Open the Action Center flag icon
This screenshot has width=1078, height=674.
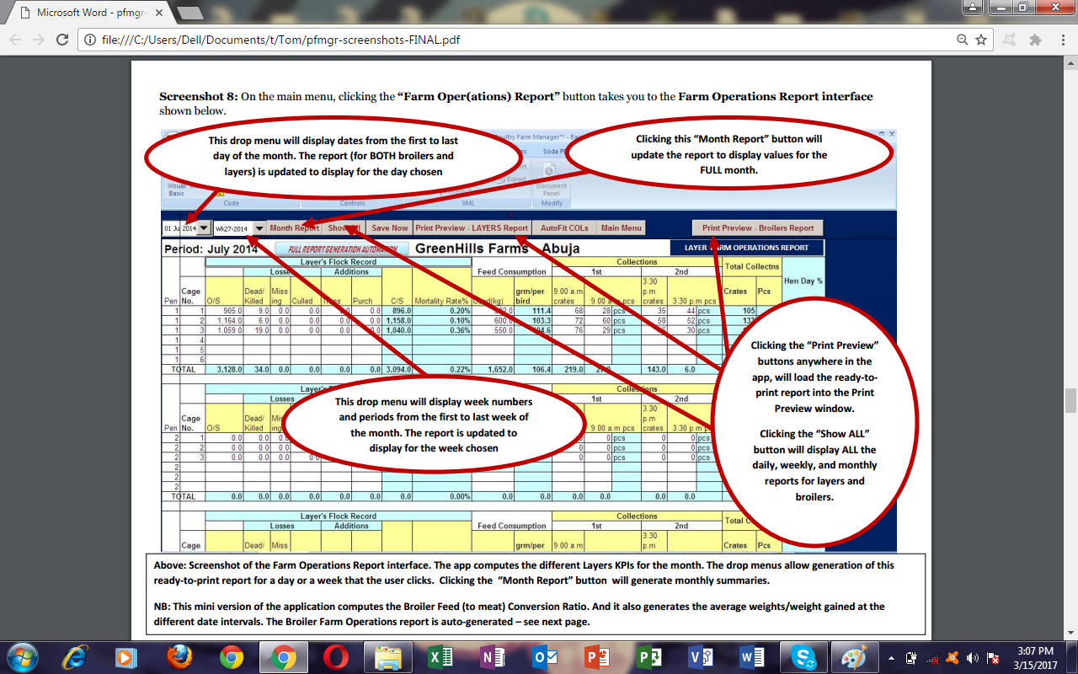point(994,658)
